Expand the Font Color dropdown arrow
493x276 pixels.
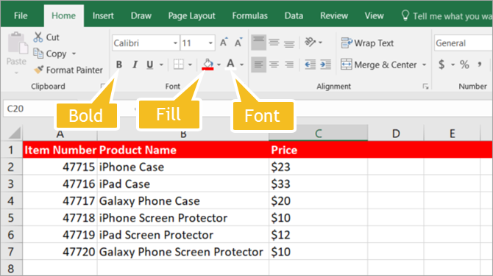(242, 65)
